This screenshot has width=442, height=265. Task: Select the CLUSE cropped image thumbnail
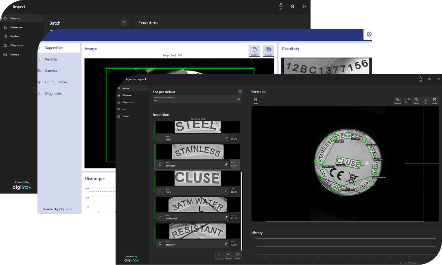[198, 178]
